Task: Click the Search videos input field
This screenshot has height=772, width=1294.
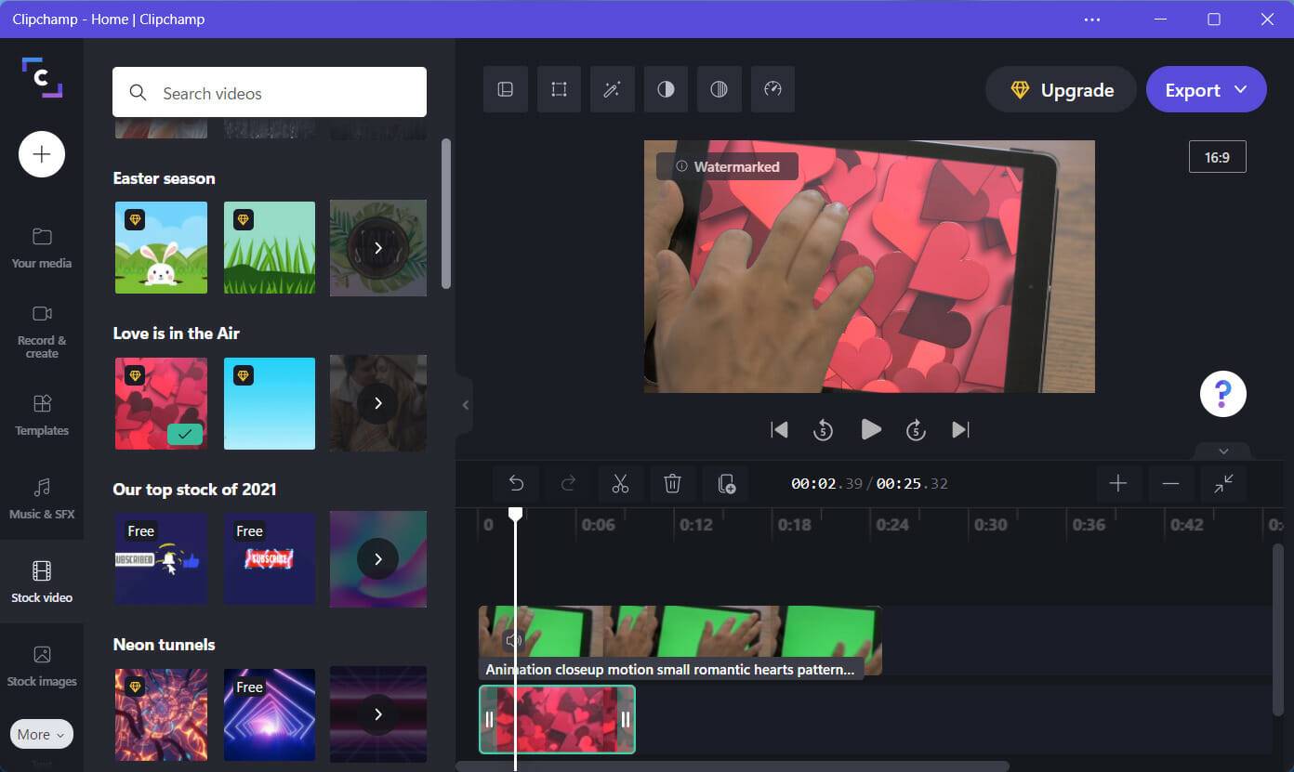Action: coord(270,93)
